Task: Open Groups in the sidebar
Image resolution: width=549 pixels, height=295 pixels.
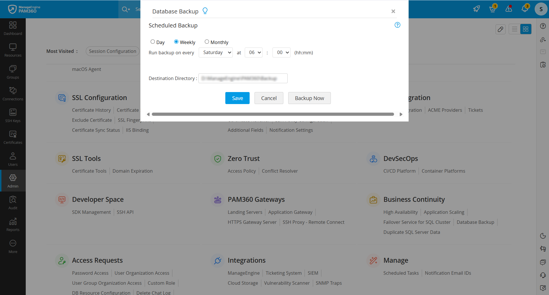Action: 13,72
